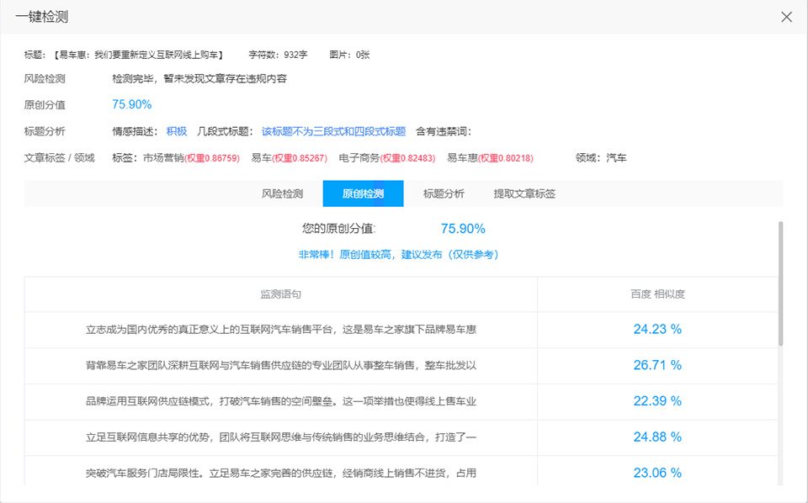Select sentence starting 立志成为国内优秀的
The width and height of the screenshot is (808, 503).
coord(281,330)
